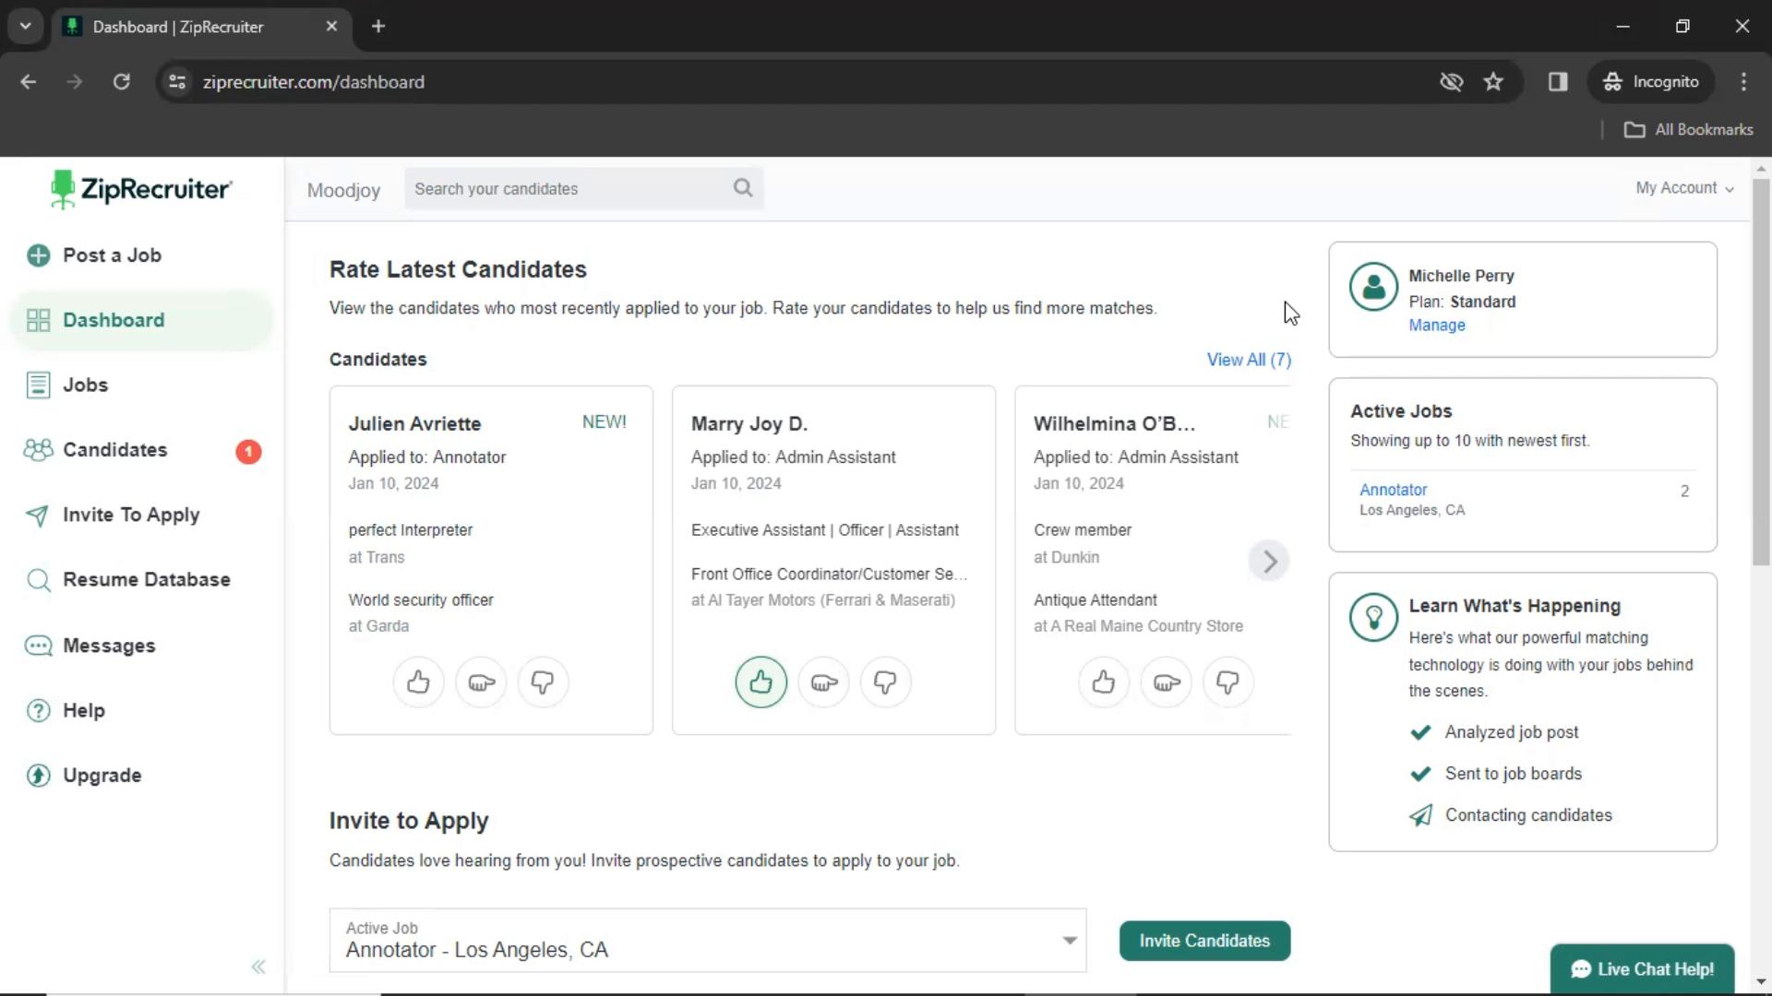The image size is (1772, 996).
Task: Click the thumbs down icon for Julien Avriette
Action: tap(543, 682)
